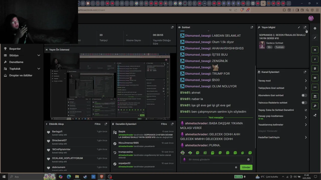This screenshot has width=321, height=180.
Task: Open Filtre in Denetim Eylemleri panel
Action: pos(164,124)
